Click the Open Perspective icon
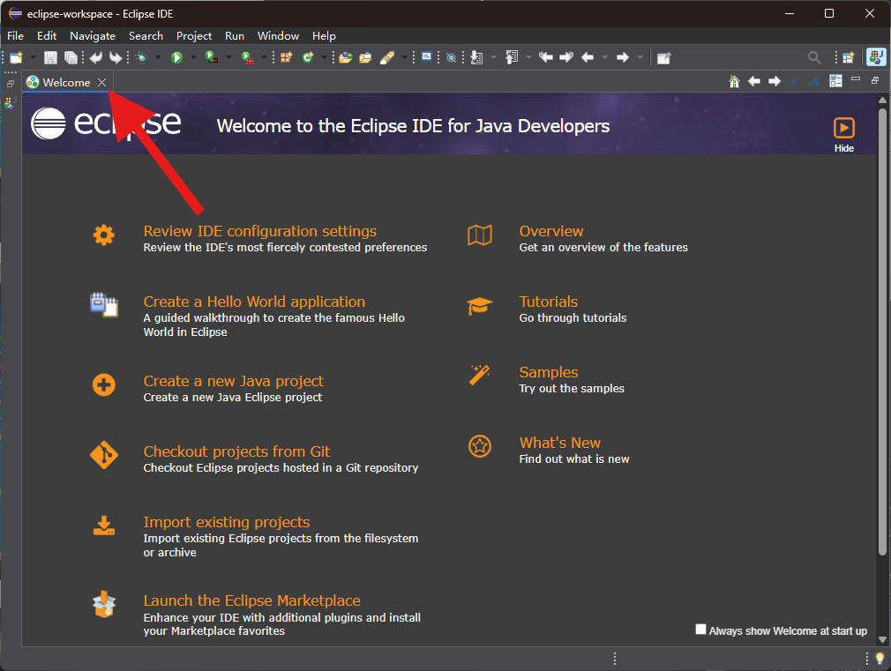891x671 pixels. [x=849, y=57]
